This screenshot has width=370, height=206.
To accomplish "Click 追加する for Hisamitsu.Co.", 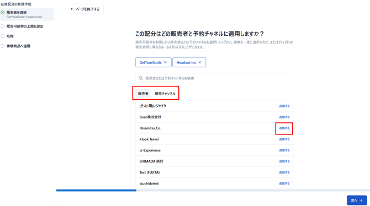I will point(284,128).
